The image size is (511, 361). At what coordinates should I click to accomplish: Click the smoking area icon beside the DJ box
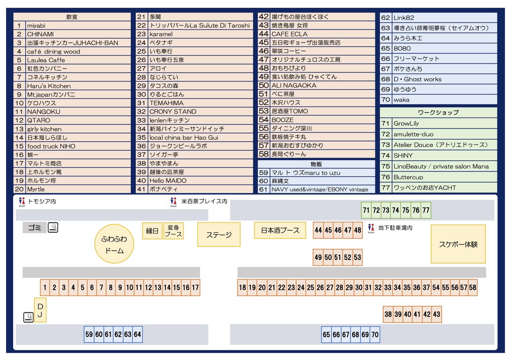point(29,317)
